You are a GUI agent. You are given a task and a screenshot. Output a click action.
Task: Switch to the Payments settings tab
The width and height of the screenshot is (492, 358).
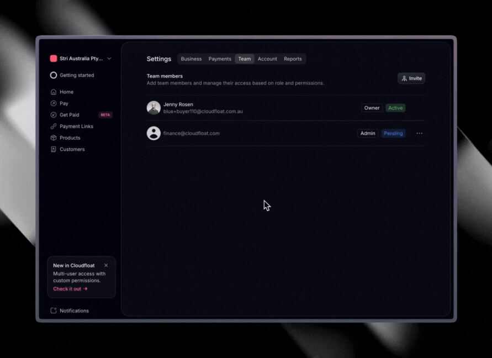220,59
